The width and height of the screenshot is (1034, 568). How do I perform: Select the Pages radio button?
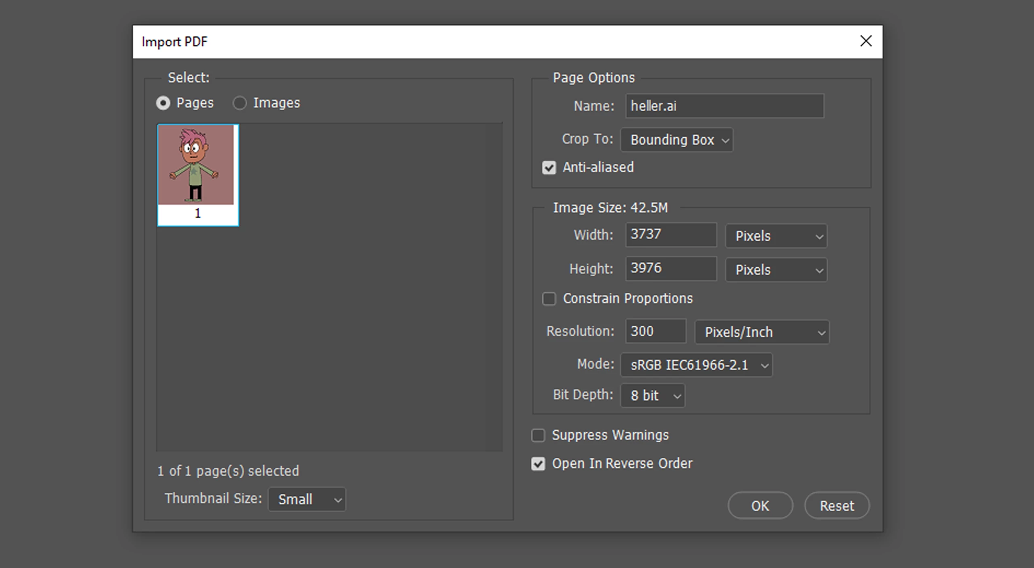click(x=163, y=103)
